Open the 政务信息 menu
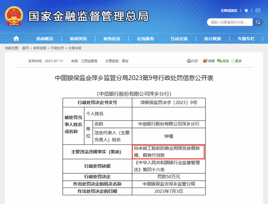This screenshot has width=268, height=204. point(112,39)
